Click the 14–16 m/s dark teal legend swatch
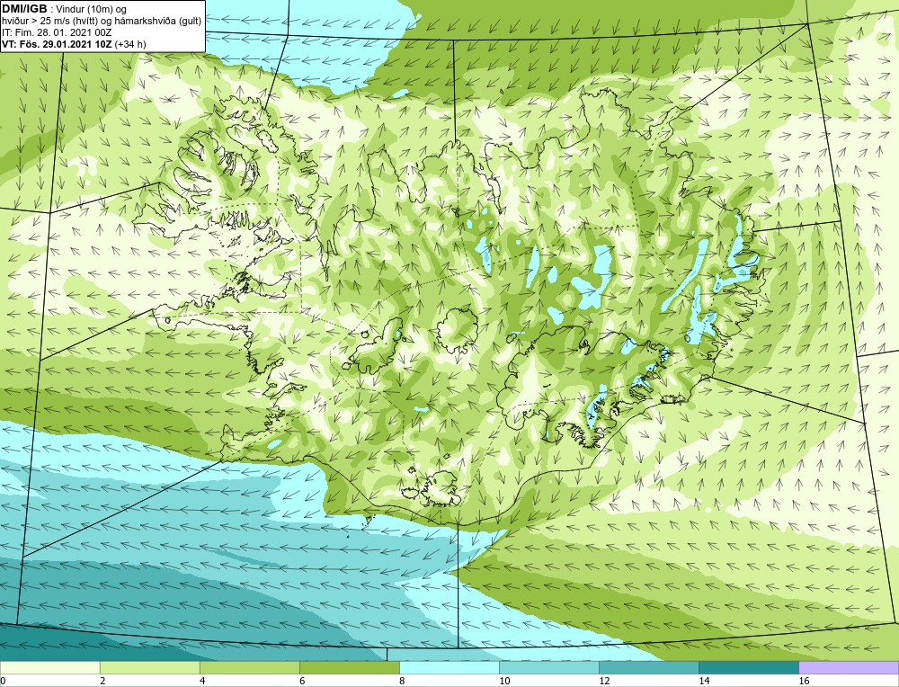 tap(748, 667)
